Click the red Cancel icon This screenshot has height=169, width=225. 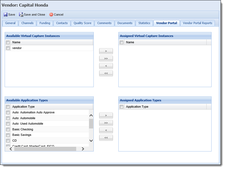(51, 15)
